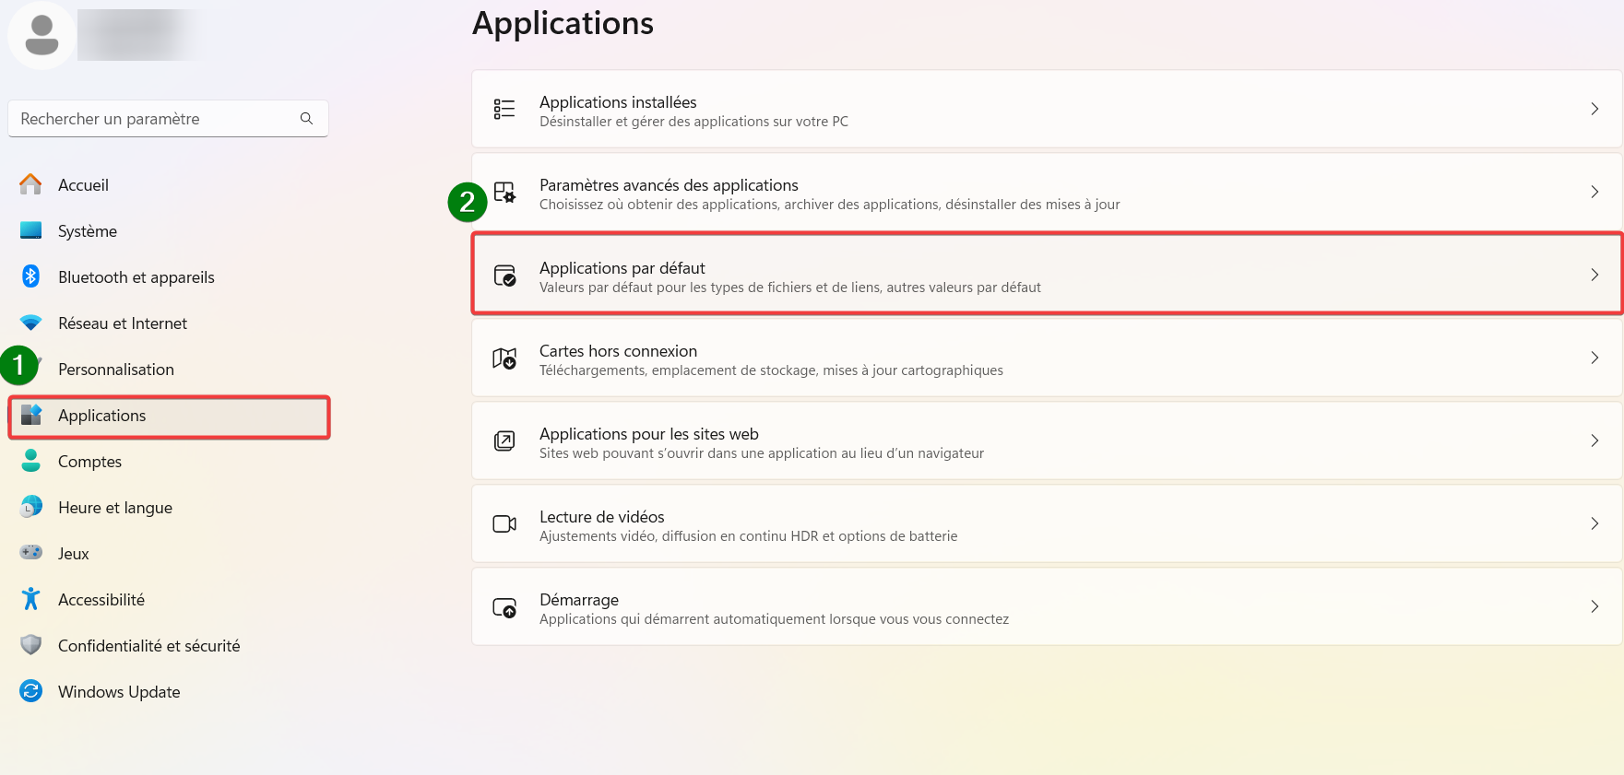Click the Windows Update icon
Viewport: 1624px width, 775px height.
[x=30, y=691]
